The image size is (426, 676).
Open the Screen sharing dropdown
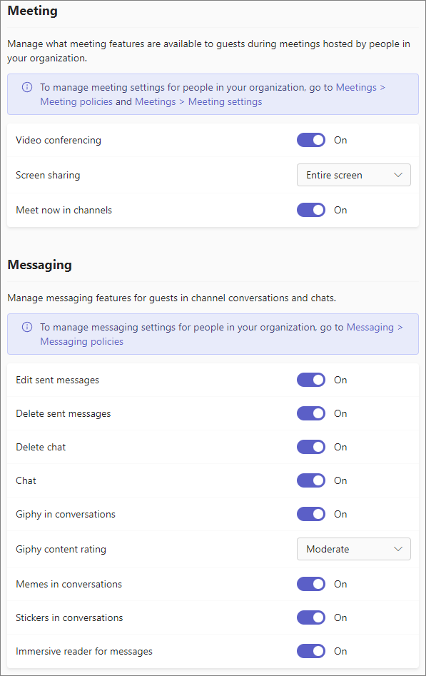353,175
